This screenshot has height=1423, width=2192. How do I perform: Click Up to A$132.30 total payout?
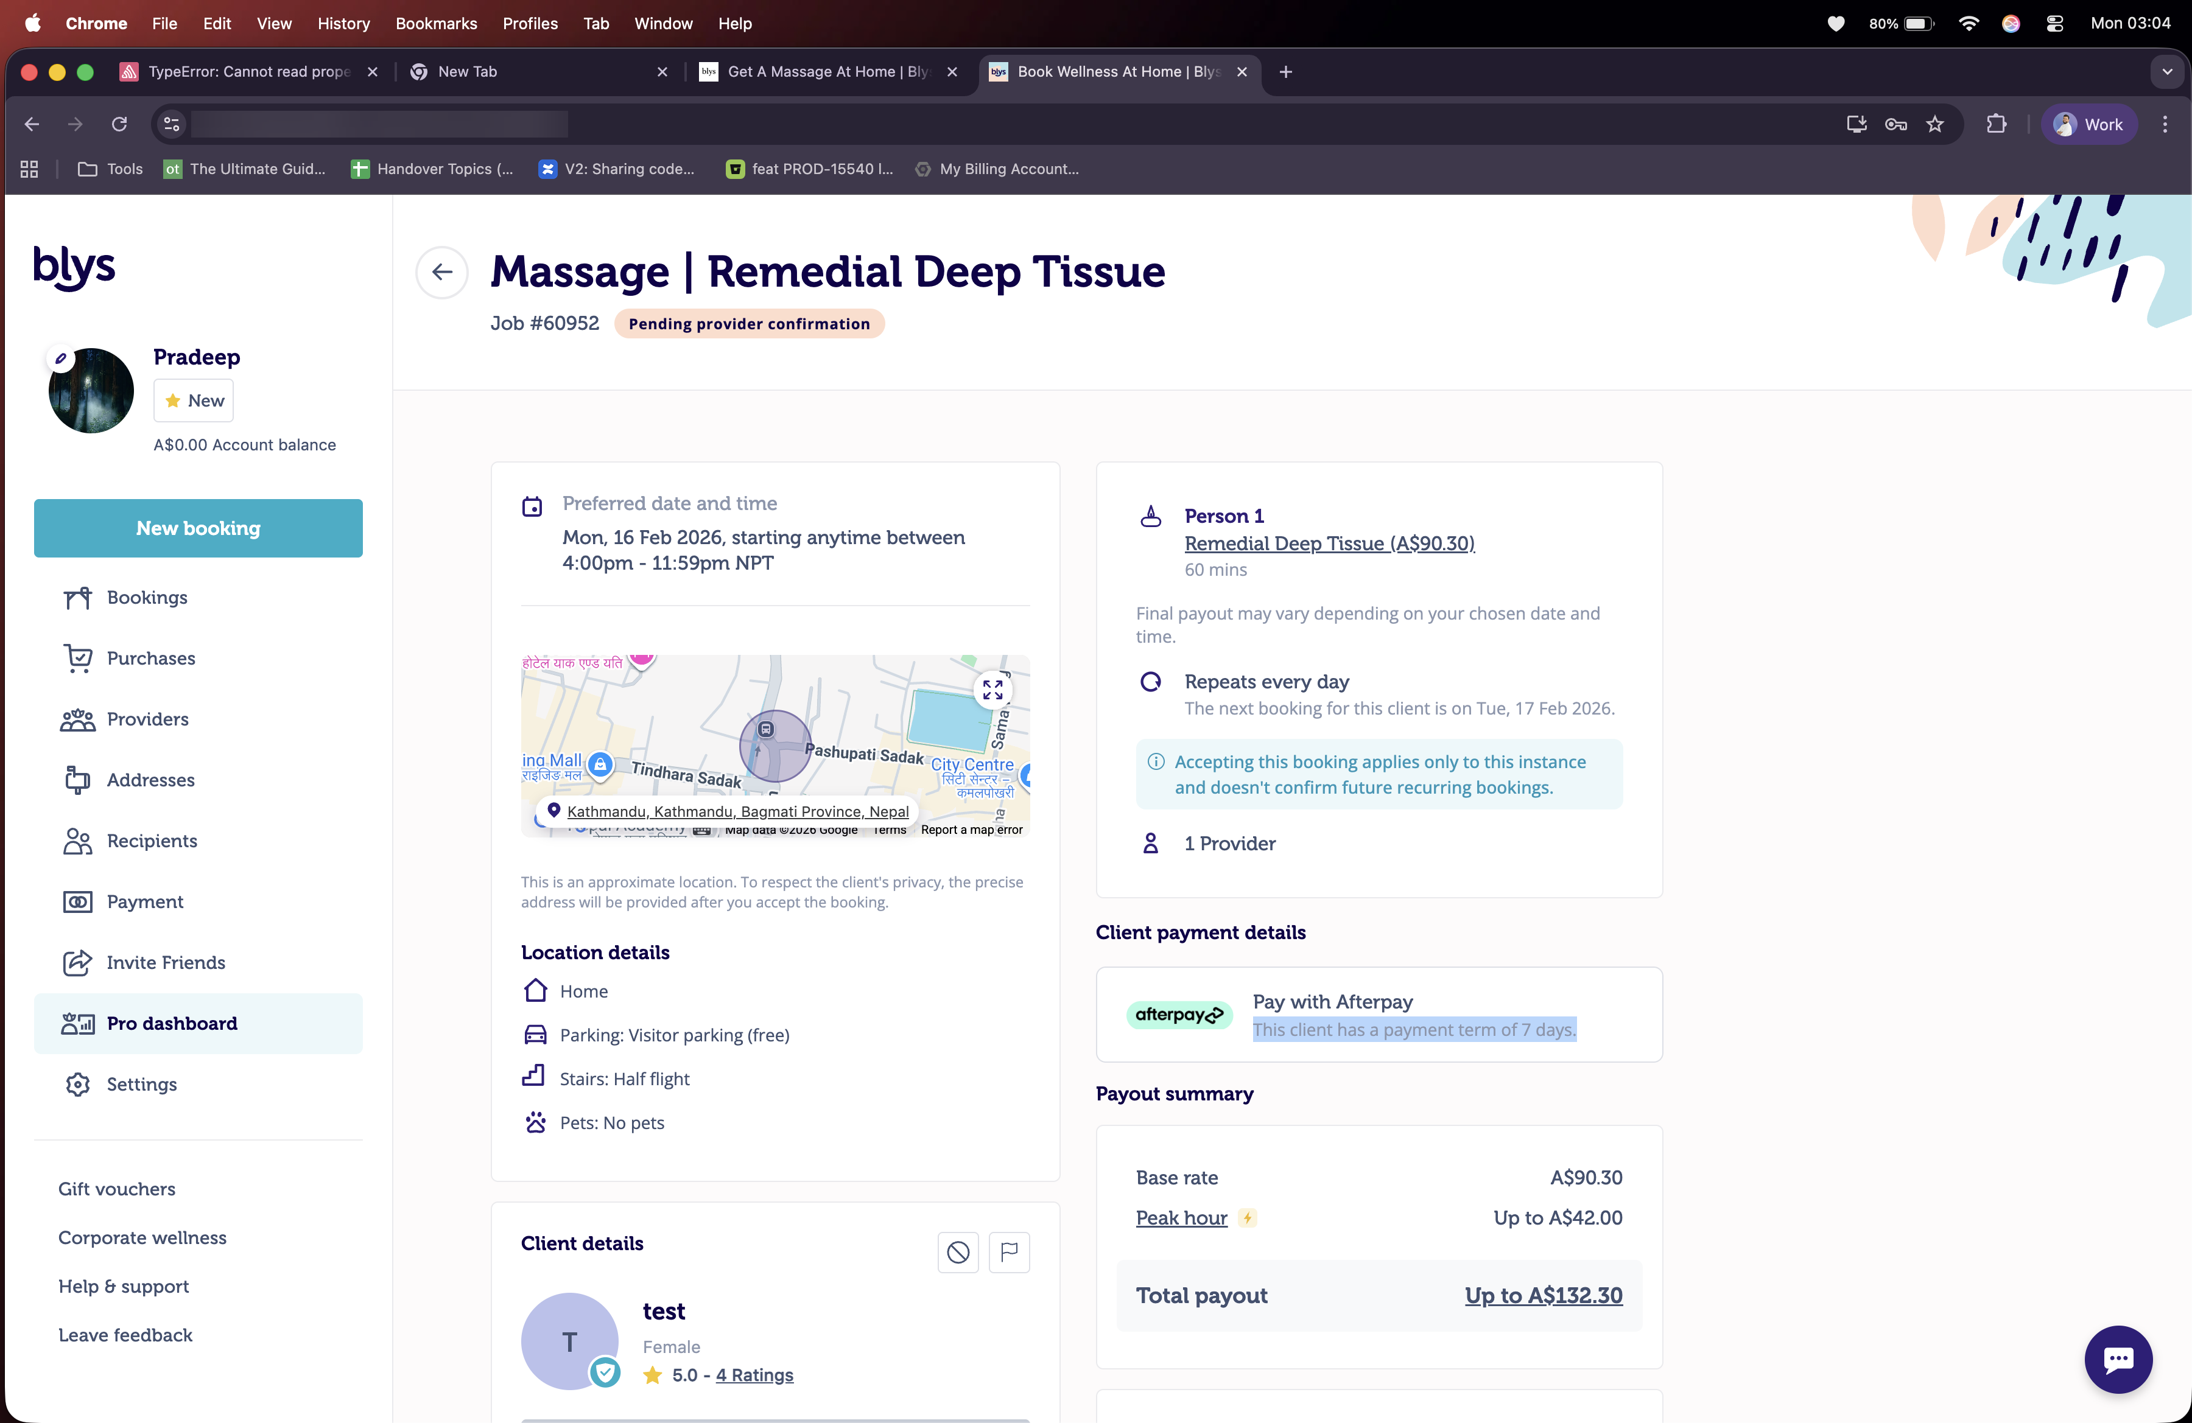[1543, 1295]
